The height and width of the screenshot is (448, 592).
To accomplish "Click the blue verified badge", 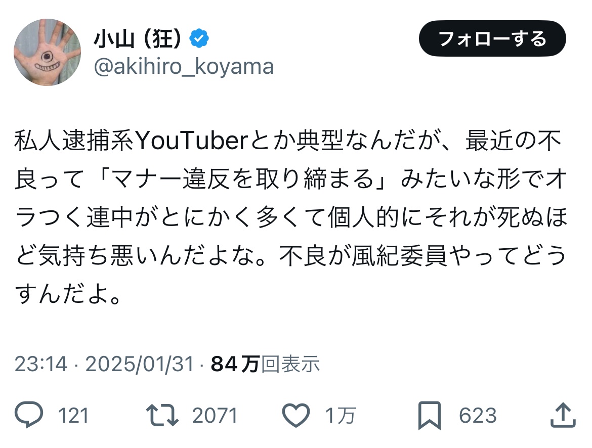I will [x=199, y=38].
